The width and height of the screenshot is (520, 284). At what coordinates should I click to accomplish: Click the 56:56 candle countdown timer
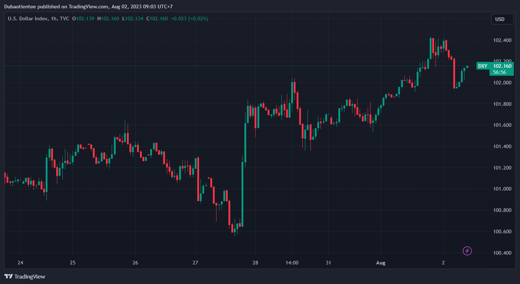(x=500, y=72)
